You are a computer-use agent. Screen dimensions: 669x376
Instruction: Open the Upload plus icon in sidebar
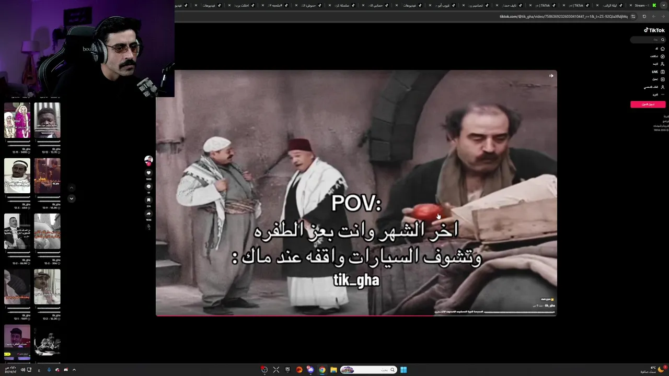coord(663,79)
